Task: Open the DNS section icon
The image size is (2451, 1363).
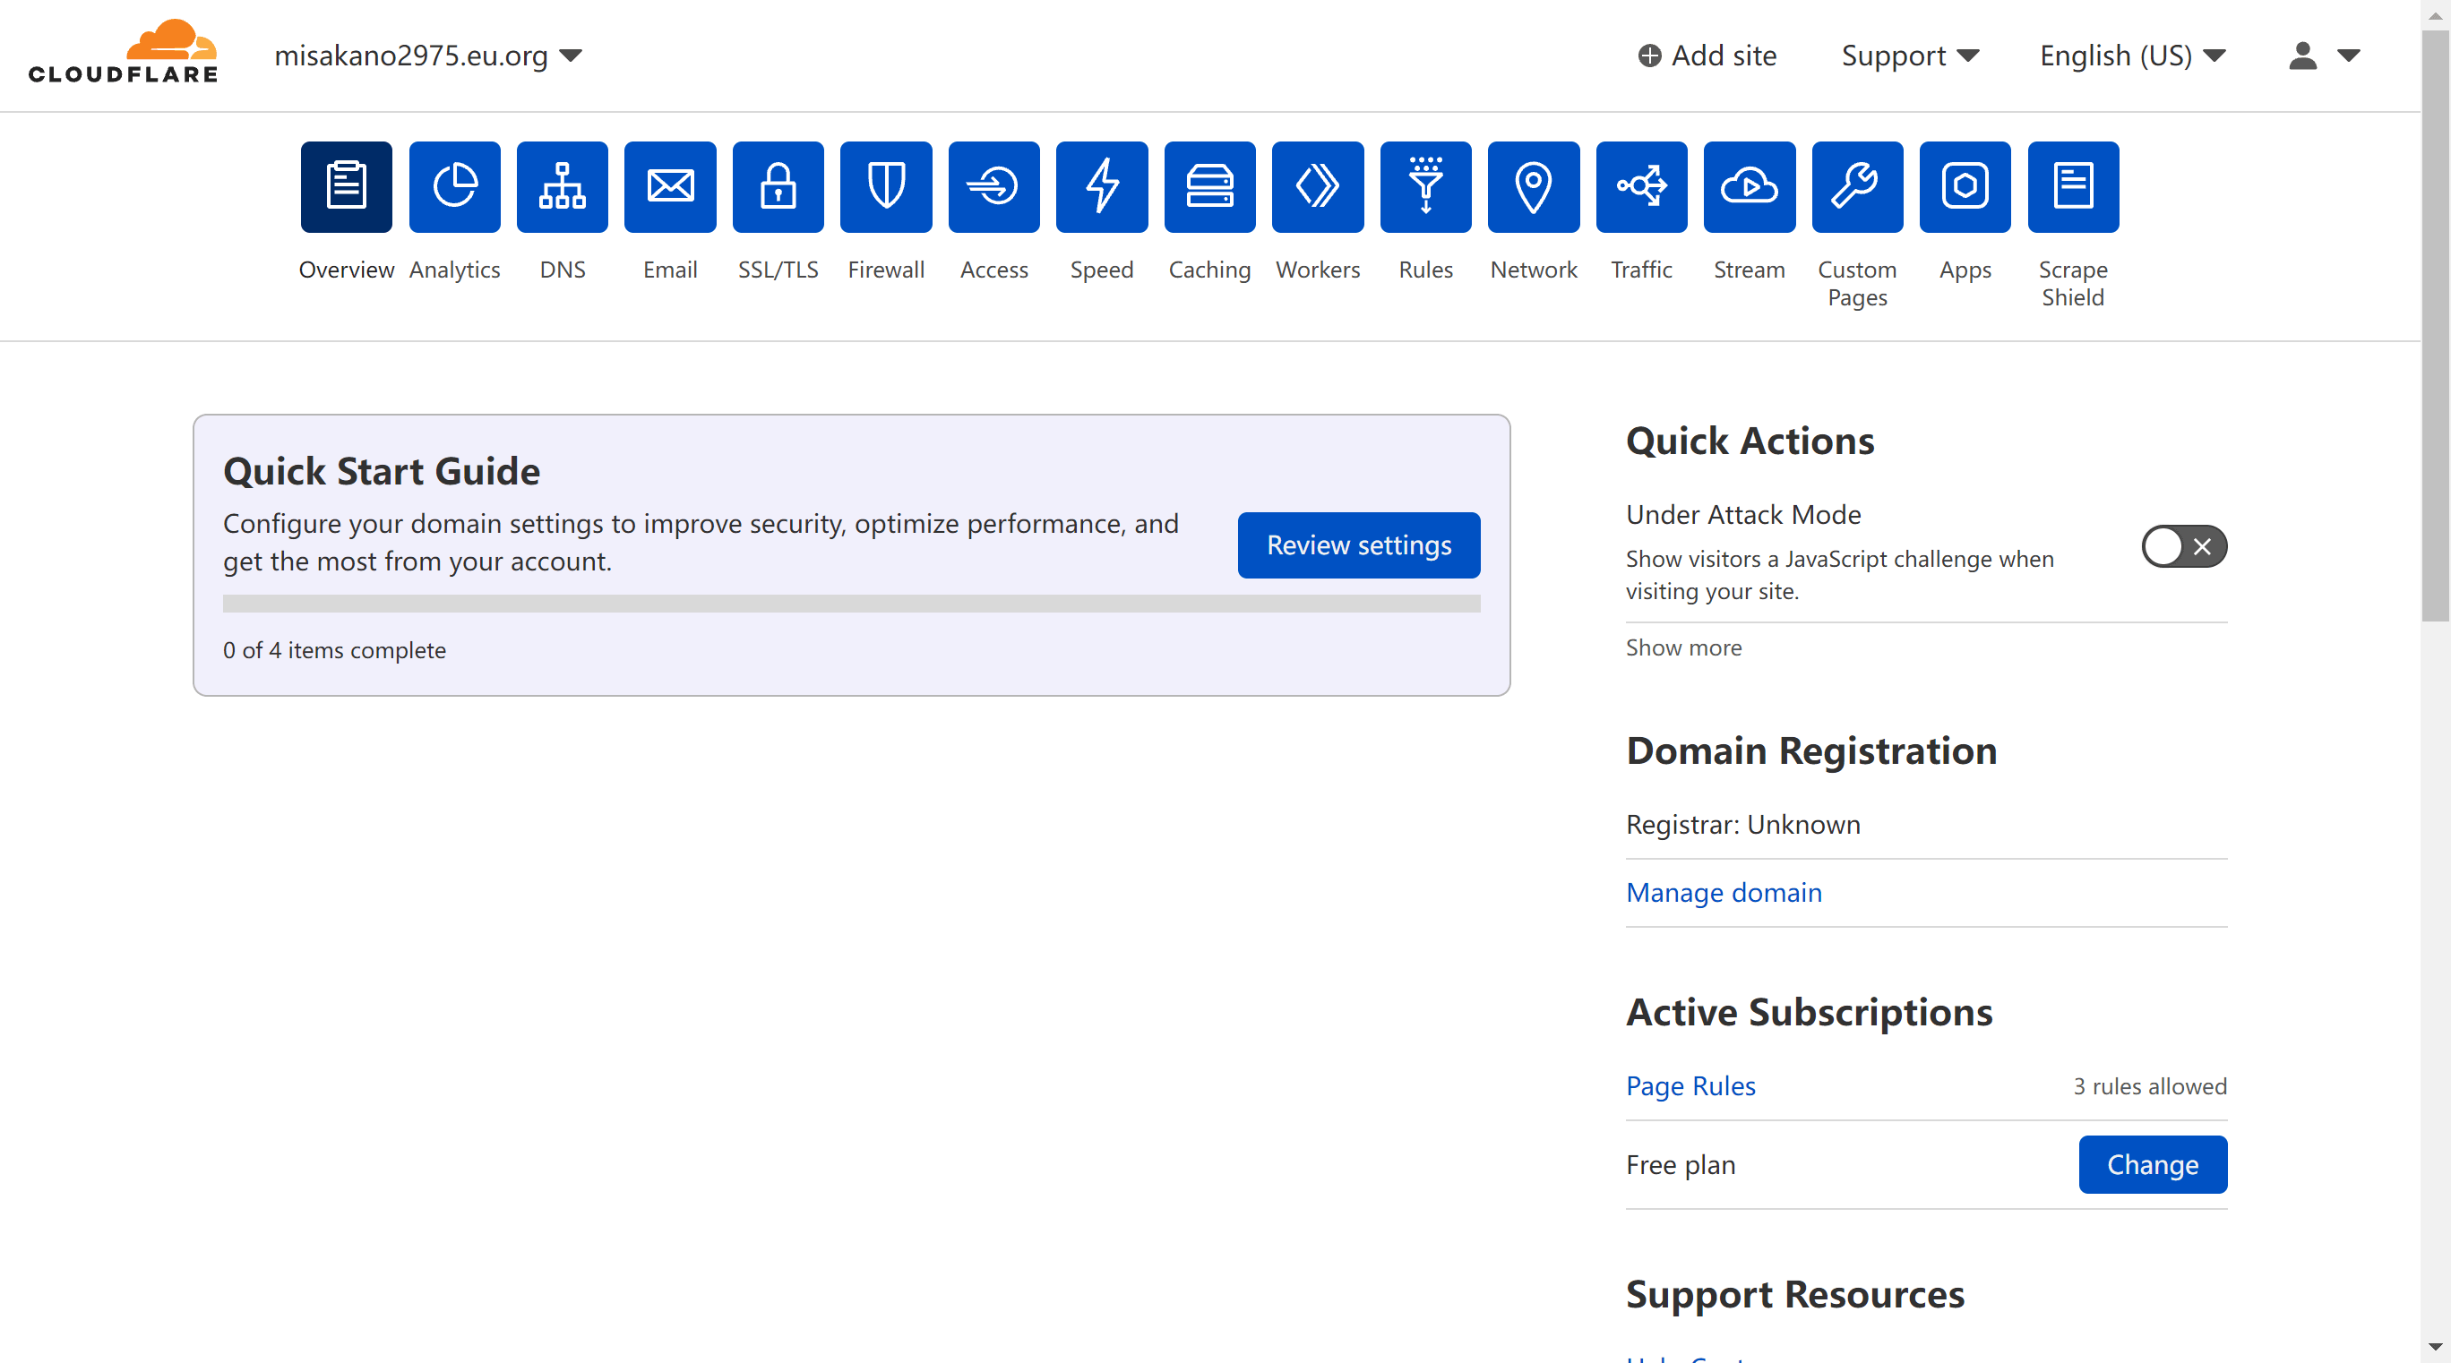Action: click(562, 186)
